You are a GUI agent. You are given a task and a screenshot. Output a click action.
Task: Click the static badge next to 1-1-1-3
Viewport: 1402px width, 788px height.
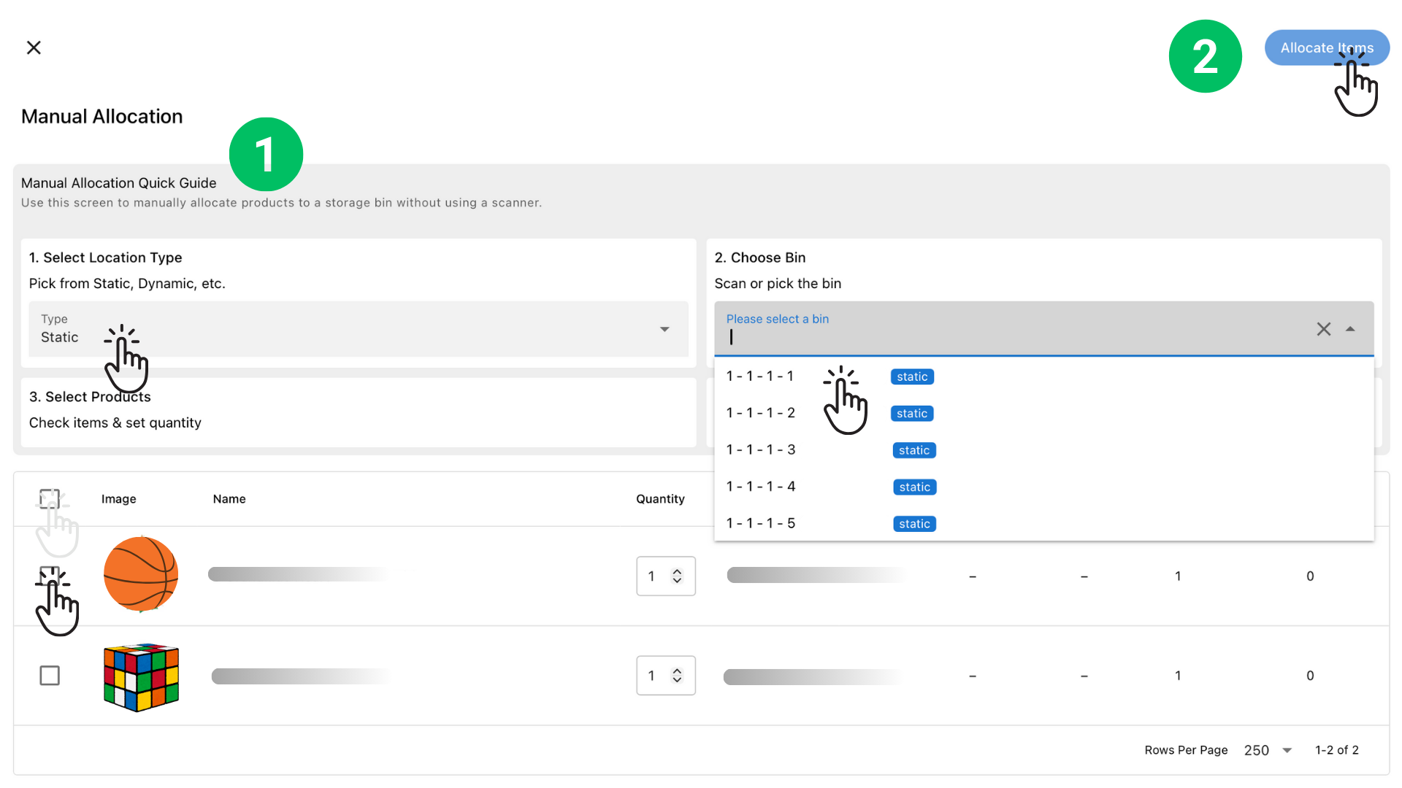click(x=913, y=450)
